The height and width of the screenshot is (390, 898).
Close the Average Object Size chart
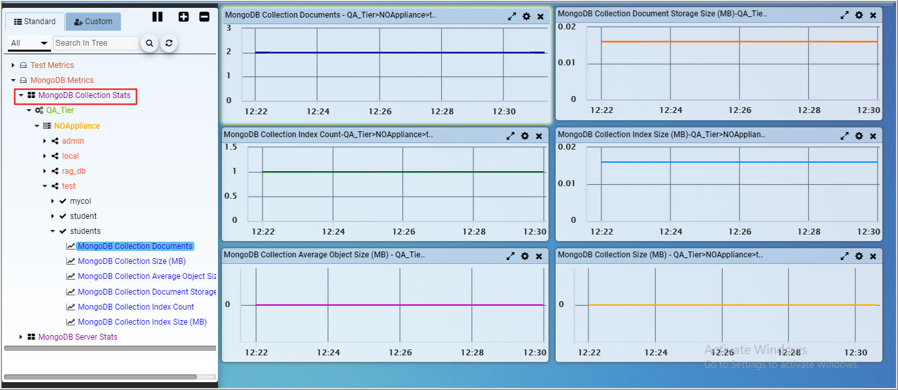(x=539, y=256)
